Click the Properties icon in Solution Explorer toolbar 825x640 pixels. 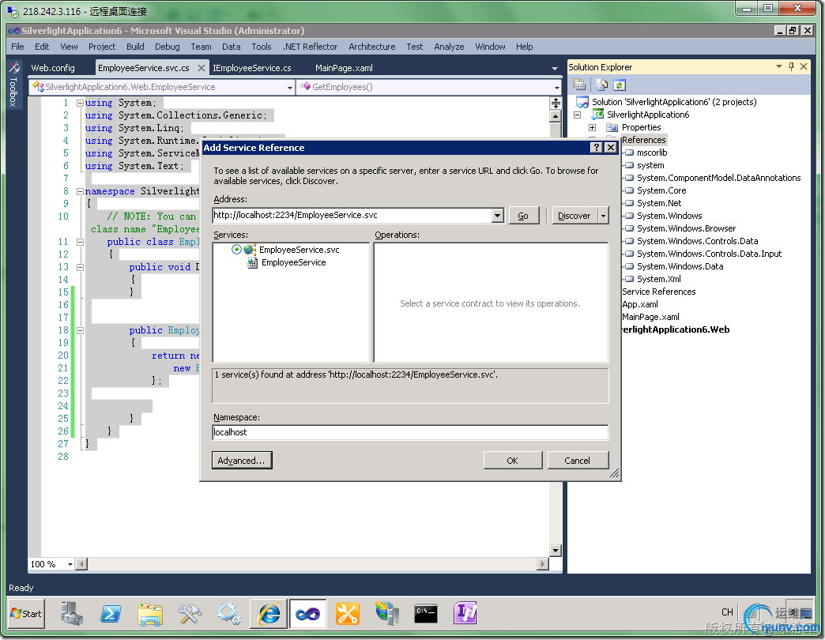(579, 85)
